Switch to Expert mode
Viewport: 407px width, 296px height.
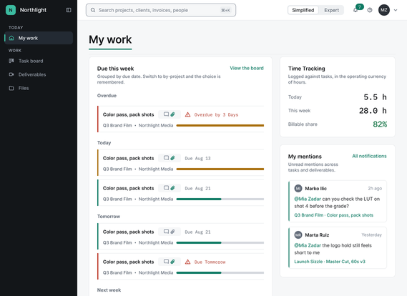click(x=331, y=10)
